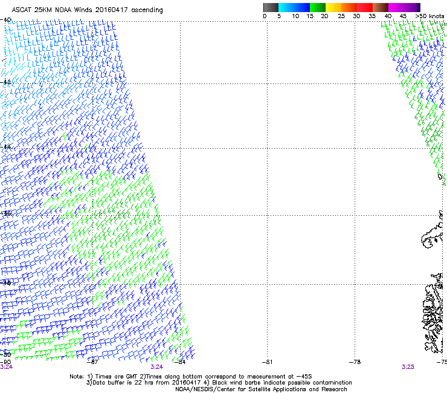The width and height of the screenshot is (447, 393).
Task: Click the '-46' latitude axis label
Action: pos(5,213)
